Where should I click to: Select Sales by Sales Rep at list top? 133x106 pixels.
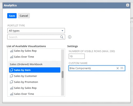[x=25, y=51]
